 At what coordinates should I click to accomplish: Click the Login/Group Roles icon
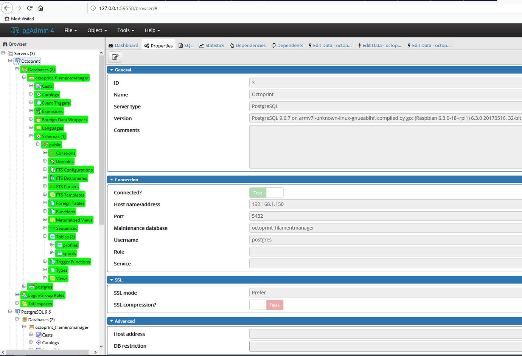pyautogui.click(x=25, y=295)
